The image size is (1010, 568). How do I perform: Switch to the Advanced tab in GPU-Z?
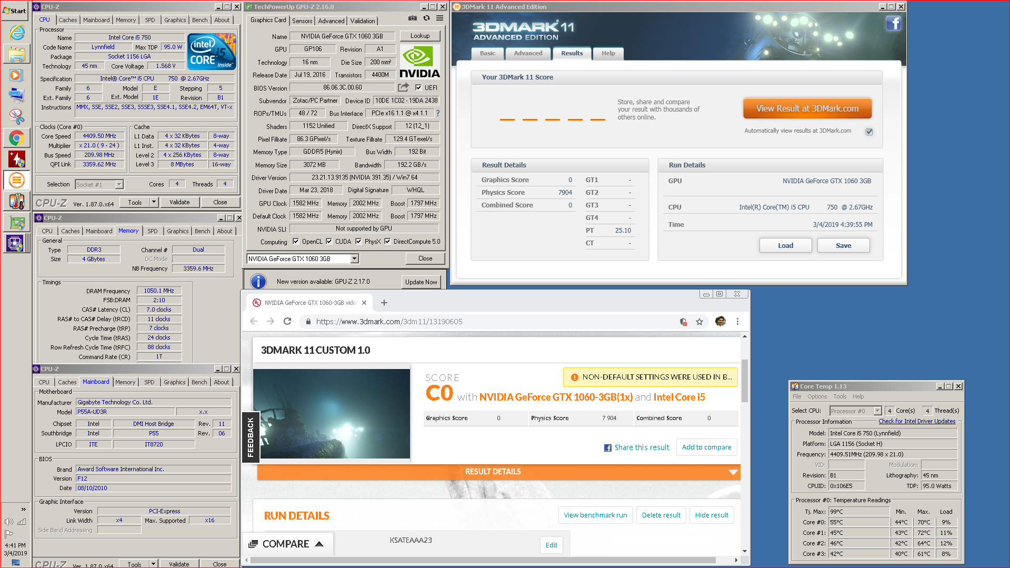(331, 21)
